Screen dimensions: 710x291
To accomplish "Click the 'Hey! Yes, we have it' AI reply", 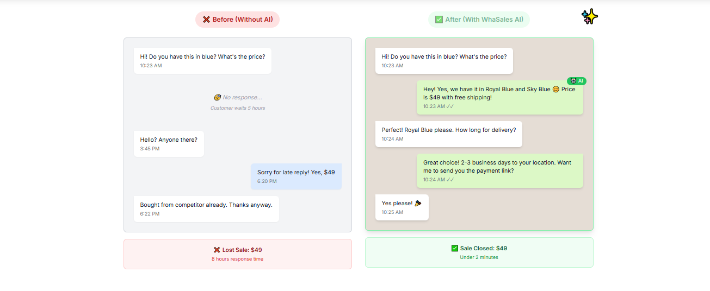I will click(x=500, y=98).
